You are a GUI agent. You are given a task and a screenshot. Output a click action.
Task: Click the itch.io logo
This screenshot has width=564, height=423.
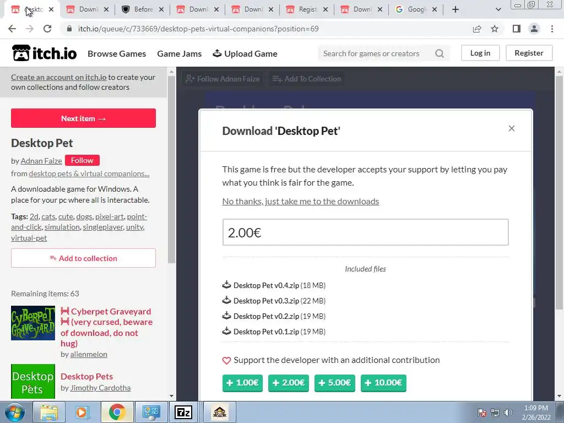[44, 53]
